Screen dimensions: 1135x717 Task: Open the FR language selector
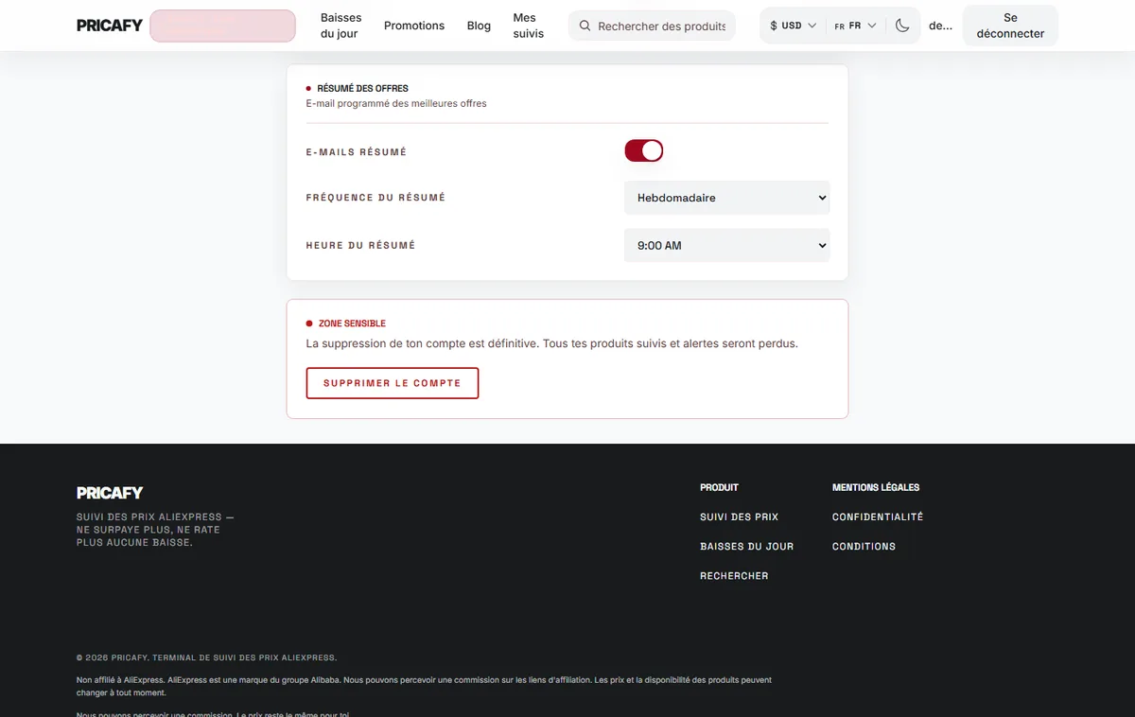point(855,26)
